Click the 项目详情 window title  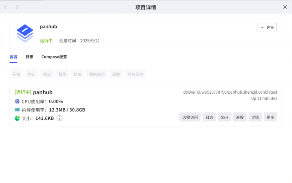coord(146,7)
